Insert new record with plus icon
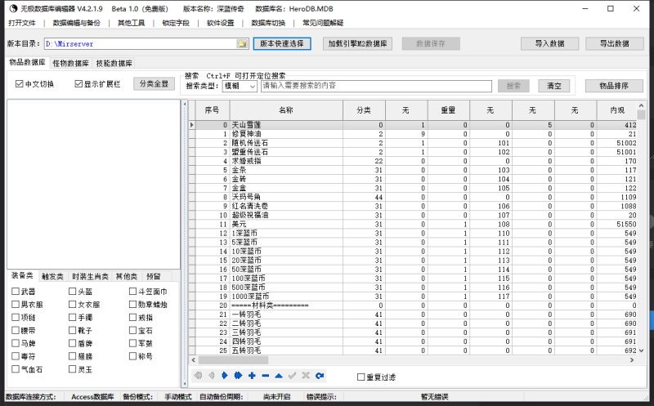The image size is (654, 406). point(252,376)
